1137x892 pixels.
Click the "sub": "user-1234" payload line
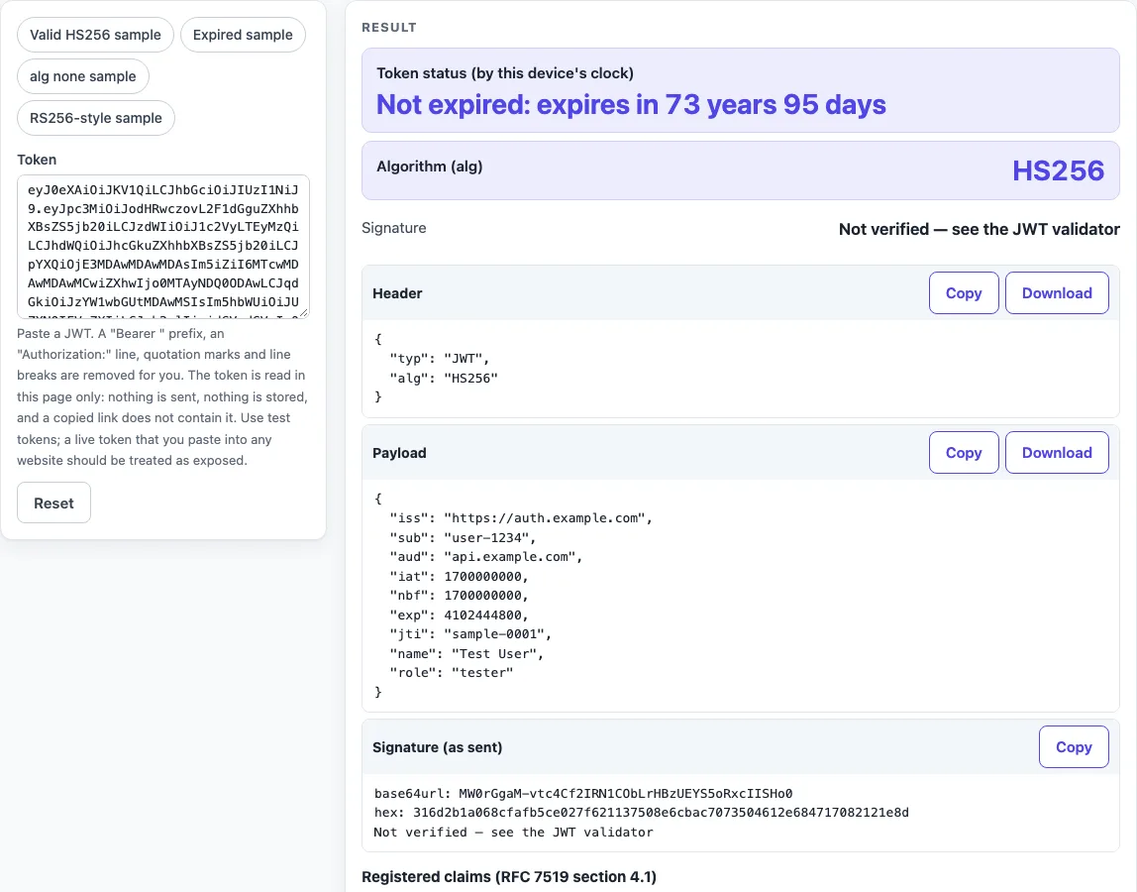pyautogui.click(x=463, y=538)
